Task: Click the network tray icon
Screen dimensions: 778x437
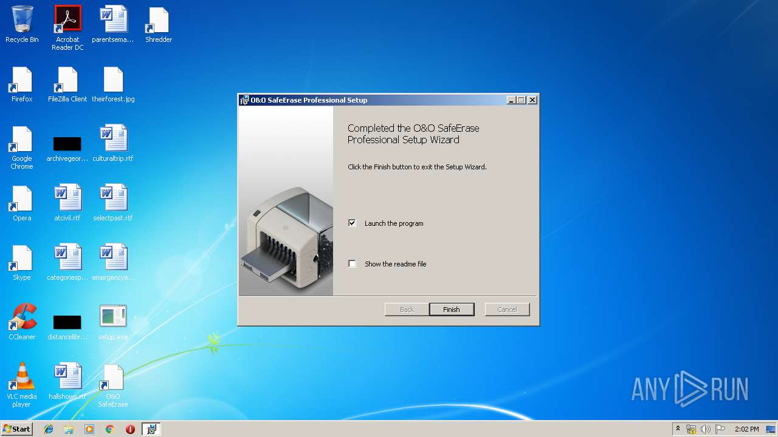Action: [x=691, y=429]
